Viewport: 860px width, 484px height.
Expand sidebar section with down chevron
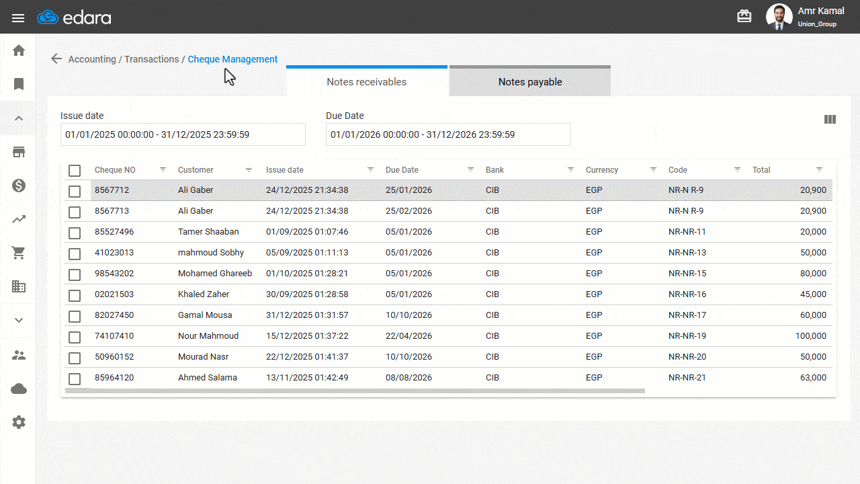(x=19, y=320)
